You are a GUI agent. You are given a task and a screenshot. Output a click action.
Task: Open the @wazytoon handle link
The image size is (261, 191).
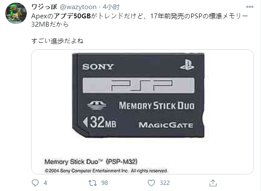tap(78, 7)
